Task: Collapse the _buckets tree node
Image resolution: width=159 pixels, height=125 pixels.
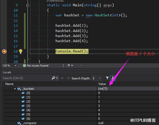Action: tap(15, 89)
